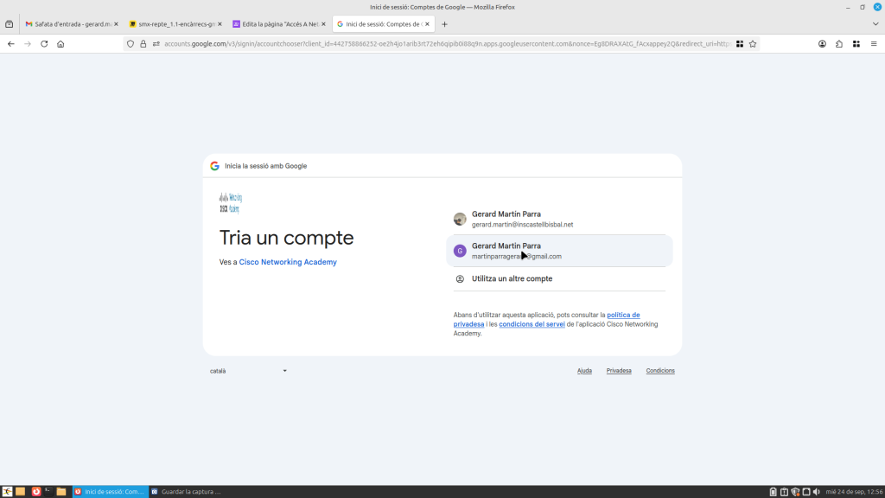Close the Edita la pàgina tab
The width and height of the screenshot is (885, 498).
[x=323, y=24]
